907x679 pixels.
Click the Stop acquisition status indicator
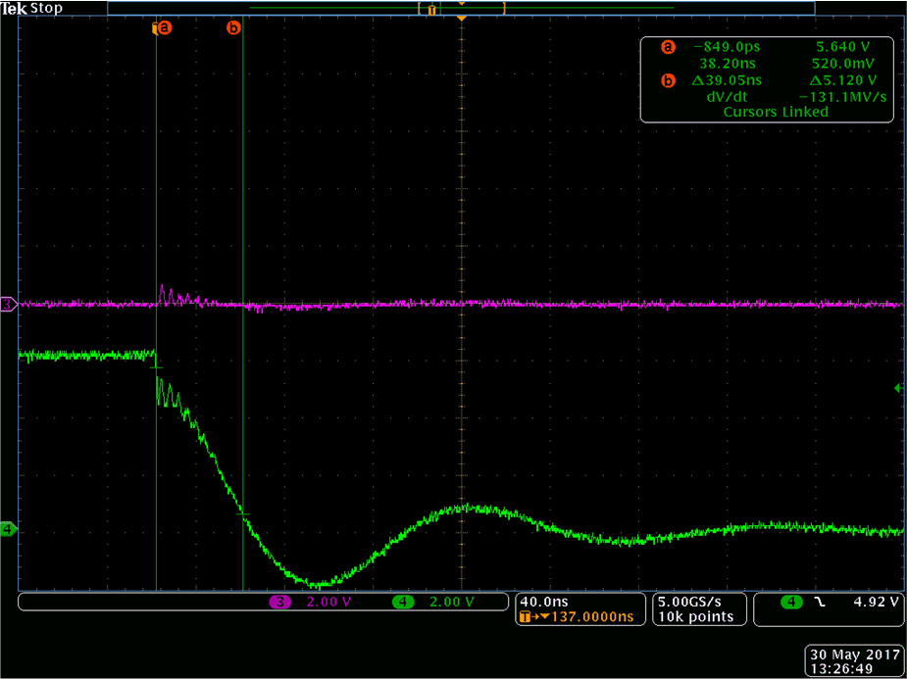pos(46,9)
